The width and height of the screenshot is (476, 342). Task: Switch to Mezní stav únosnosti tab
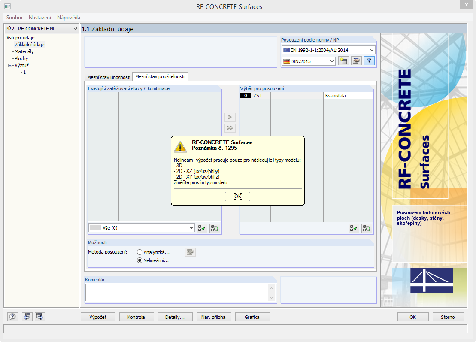point(109,77)
